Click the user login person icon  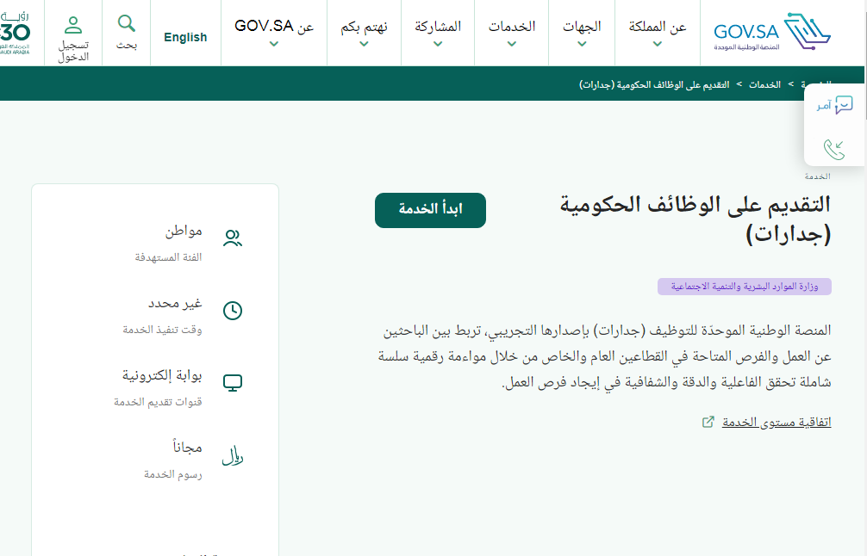(73, 24)
